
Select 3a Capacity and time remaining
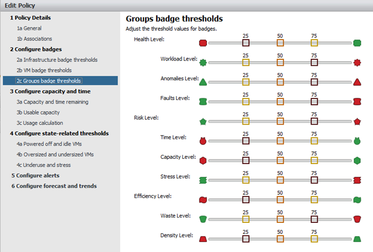(52, 102)
